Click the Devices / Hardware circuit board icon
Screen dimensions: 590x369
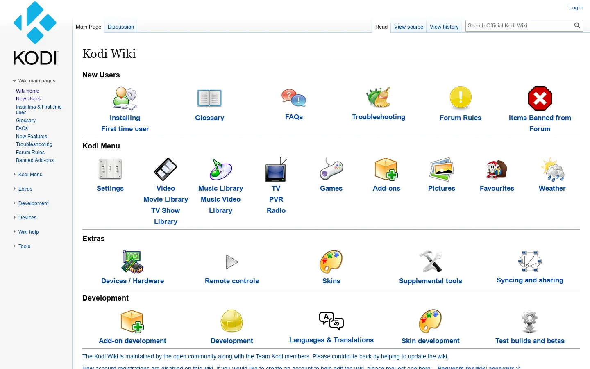click(132, 262)
